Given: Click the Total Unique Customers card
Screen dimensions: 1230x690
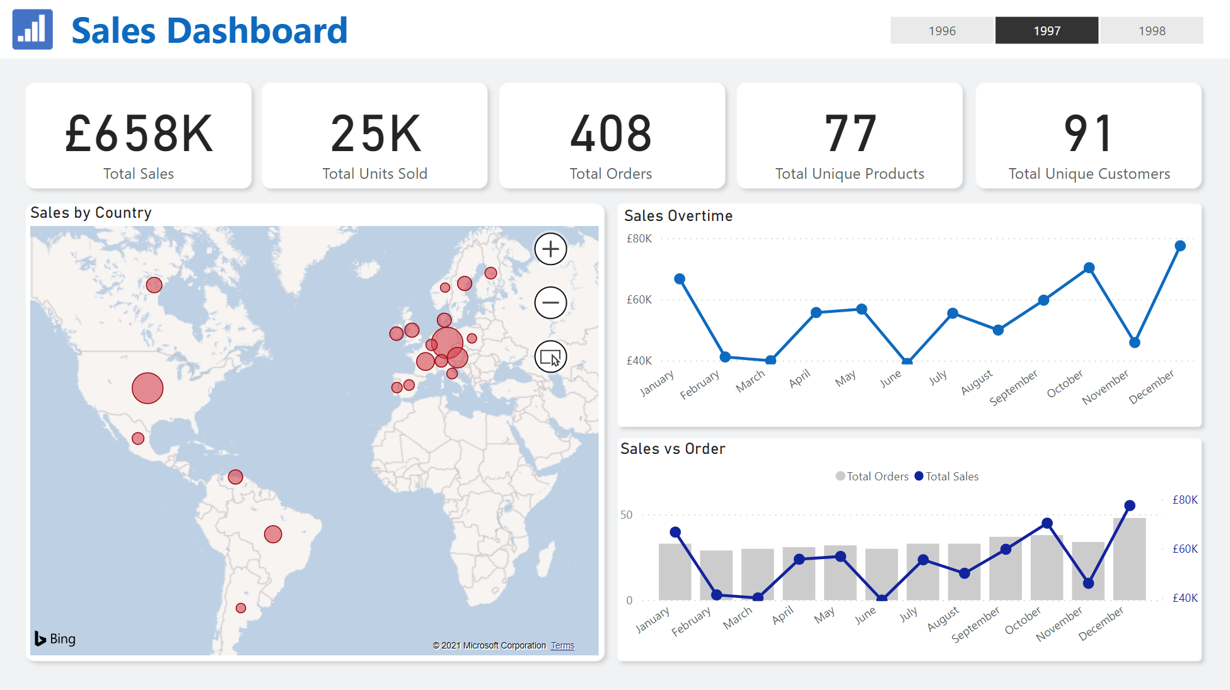Looking at the screenshot, I should [x=1088, y=136].
